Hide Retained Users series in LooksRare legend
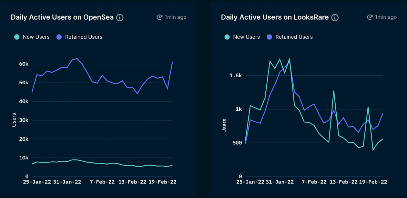Viewport: 407px width, 198px height. pos(290,37)
